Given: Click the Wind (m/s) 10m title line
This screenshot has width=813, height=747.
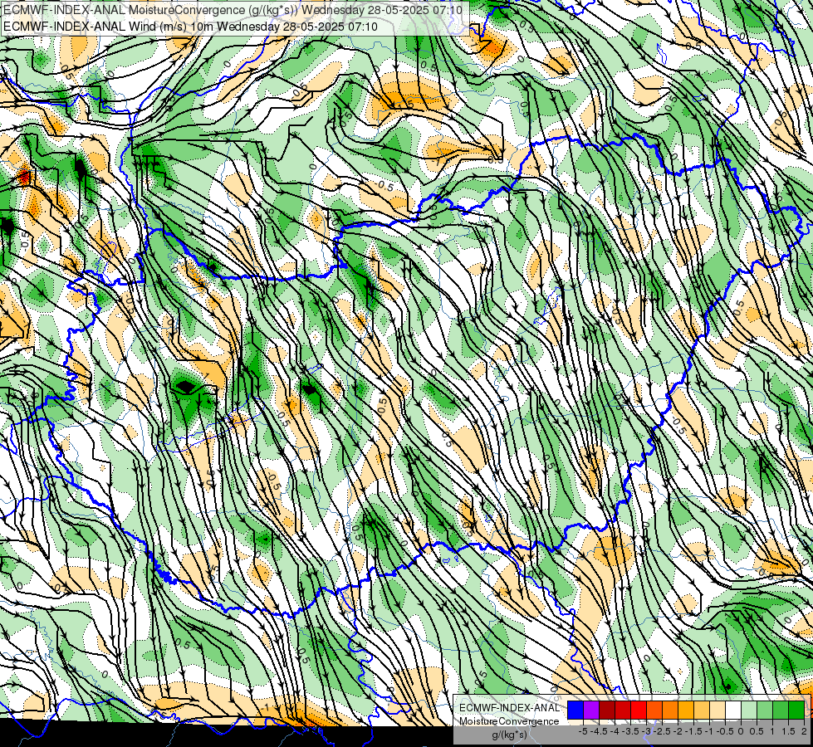Looking at the screenshot, I should coord(190,27).
